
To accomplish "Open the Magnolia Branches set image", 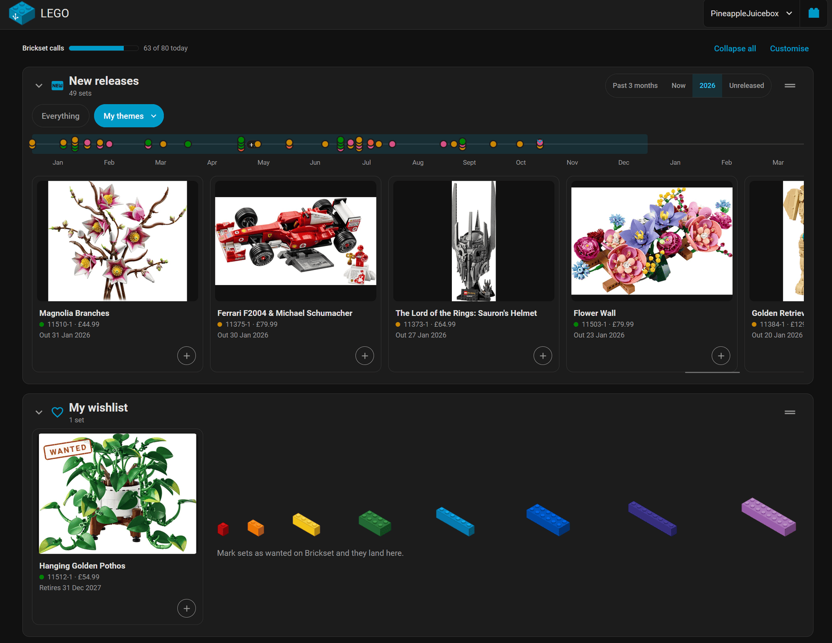I will coord(118,241).
